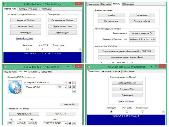169x127 pixels.
Task: Open Утилиты tab in the scheduler main window
Action: click(x=33, y=9)
